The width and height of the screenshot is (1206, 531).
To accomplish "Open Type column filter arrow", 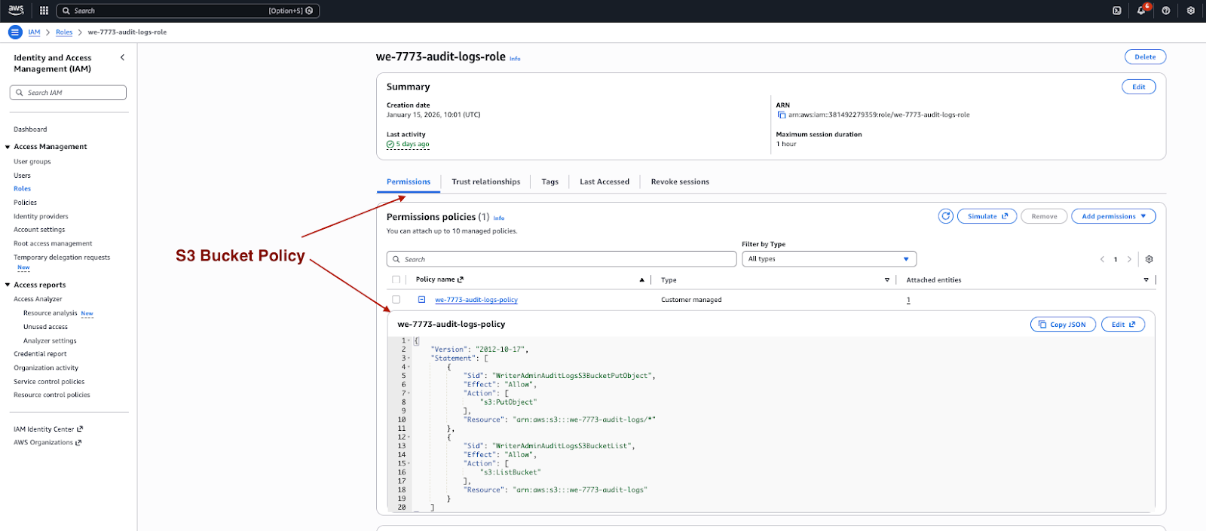I will [x=887, y=279].
